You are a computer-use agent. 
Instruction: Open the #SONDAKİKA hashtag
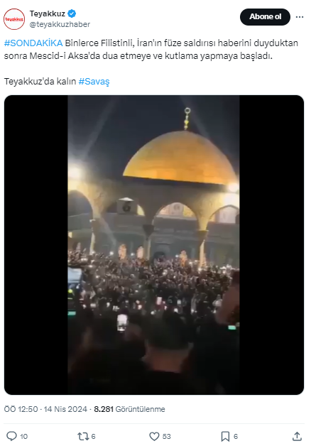click(x=33, y=43)
